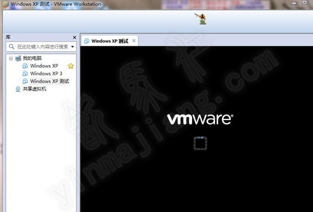Select the 我的电脑 computer icon
Screen dimensions: 313x212
click(x=18, y=58)
